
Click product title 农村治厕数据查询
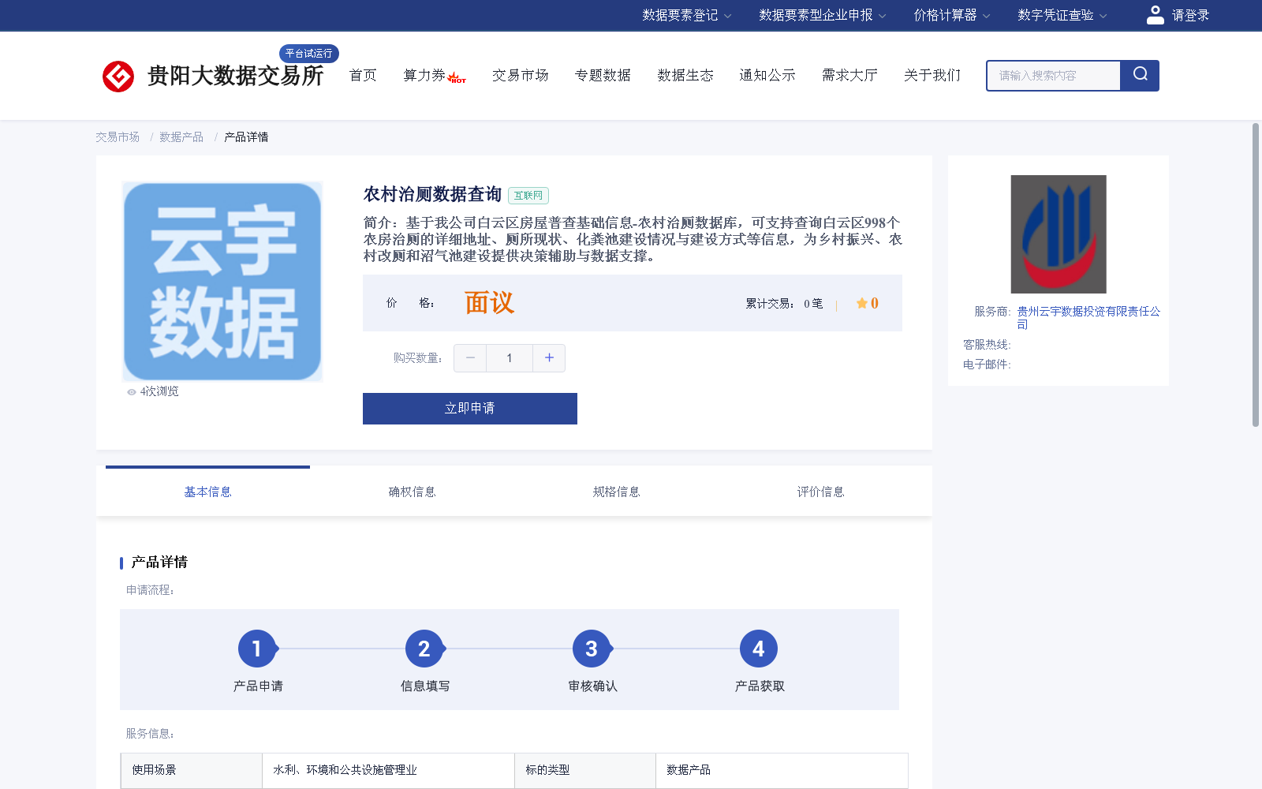click(432, 194)
